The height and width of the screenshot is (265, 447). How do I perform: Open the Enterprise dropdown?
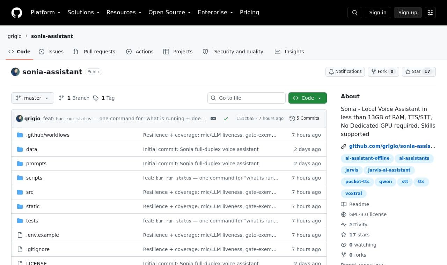(x=215, y=13)
